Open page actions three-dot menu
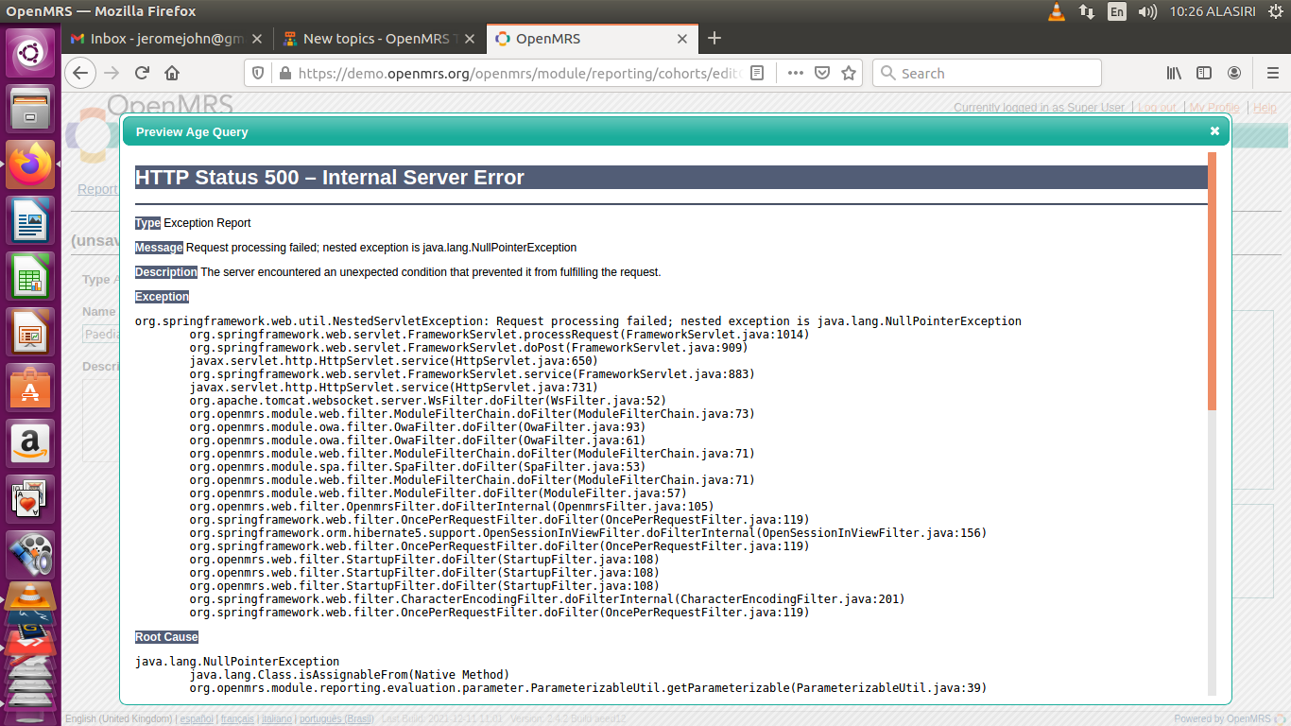Screen dimensions: 1291x726 point(796,73)
